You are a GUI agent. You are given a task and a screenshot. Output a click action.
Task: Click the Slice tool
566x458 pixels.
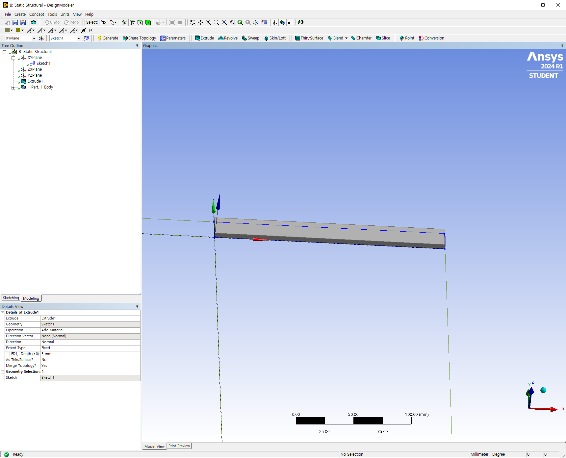(x=383, y=38)
